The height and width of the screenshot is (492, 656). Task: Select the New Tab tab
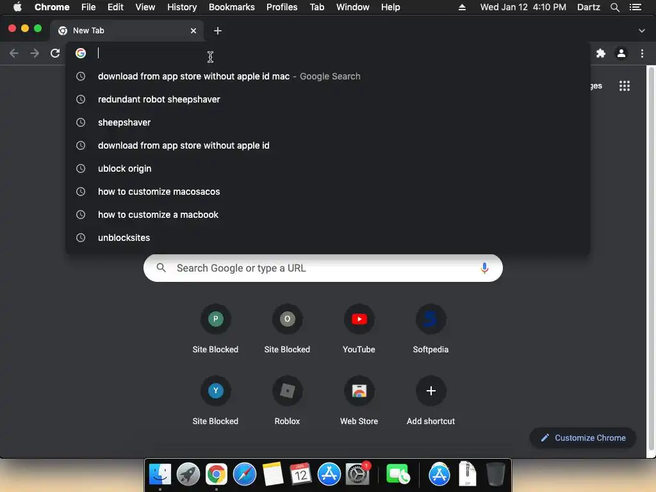click(x=127, y=31)
